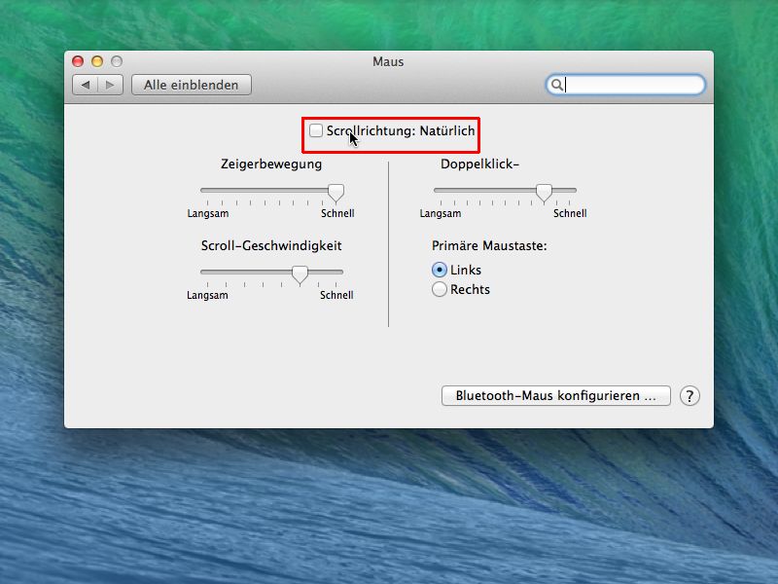Screen dimensions: 778x584
Task: Enable the Scrollrichtung: Natürlich checkbox
Action: click(x=316, y=130)
